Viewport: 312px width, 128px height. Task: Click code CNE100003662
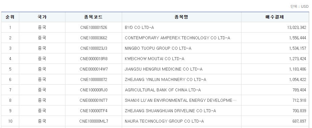(x=93, y=38)
